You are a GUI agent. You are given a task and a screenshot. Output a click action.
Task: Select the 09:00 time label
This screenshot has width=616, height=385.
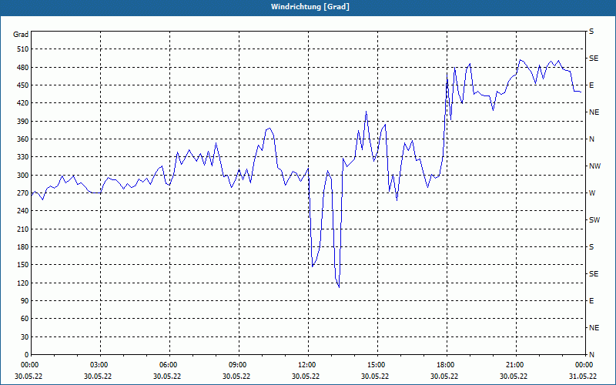click(x=237, y=365)
